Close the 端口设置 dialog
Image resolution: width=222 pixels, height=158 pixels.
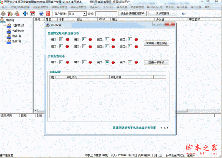tap(170, 24)
